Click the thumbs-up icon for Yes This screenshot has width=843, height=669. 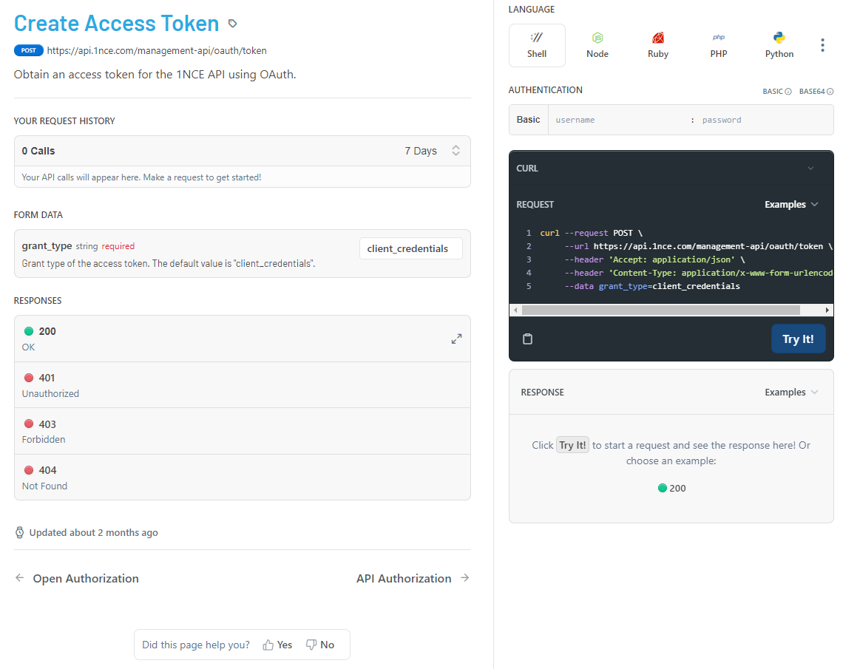click(x=268, y=645)
